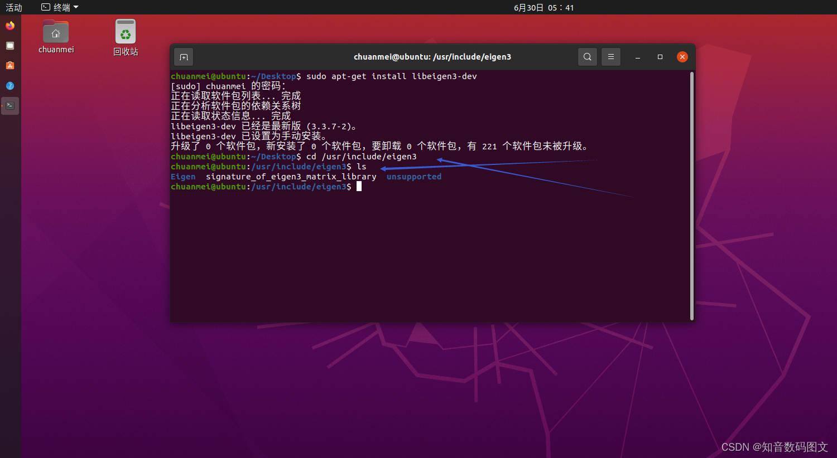
Task: Open Ubuntu Software from the dock
Action: pyautogui.click(x=9, y=65)
